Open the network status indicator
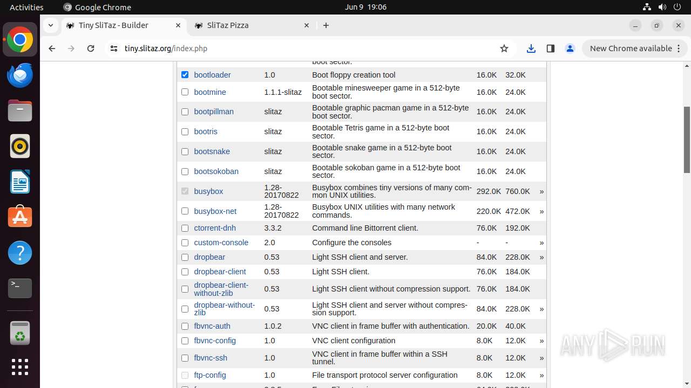Screen dimensions: 691x388 pos(647,7)
